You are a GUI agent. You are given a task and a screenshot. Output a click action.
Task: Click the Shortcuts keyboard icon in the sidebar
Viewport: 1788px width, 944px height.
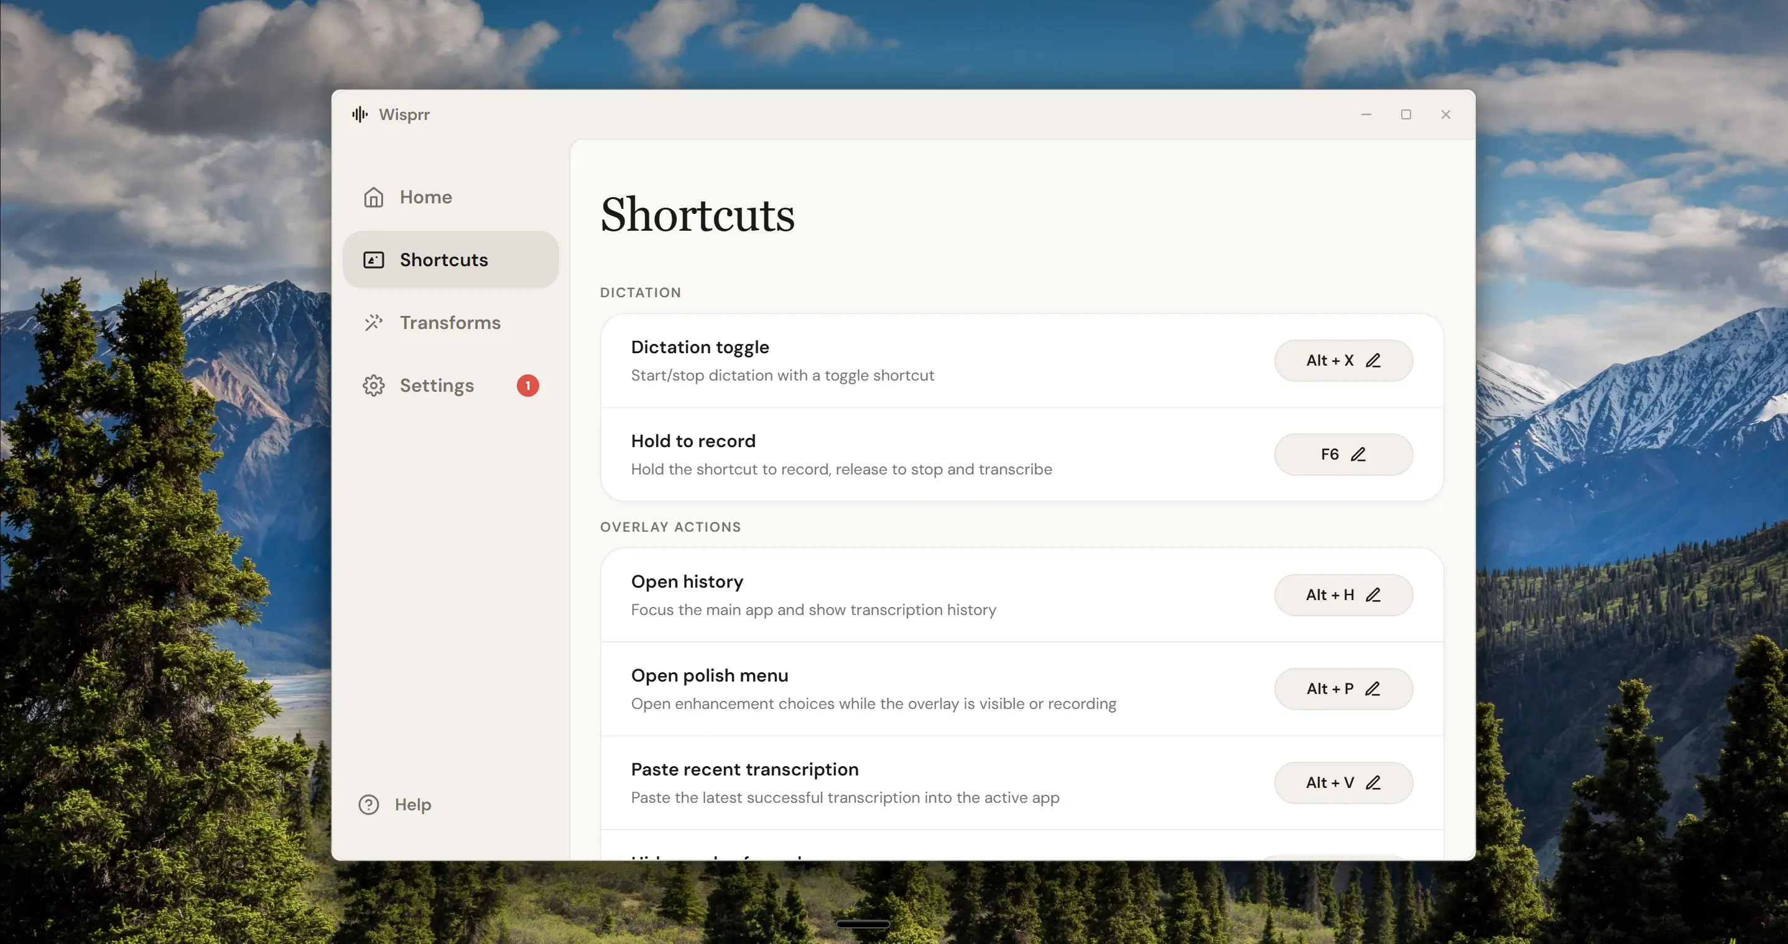pos(373,259)
